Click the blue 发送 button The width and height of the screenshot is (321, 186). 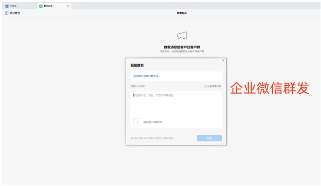pos(209,138)
